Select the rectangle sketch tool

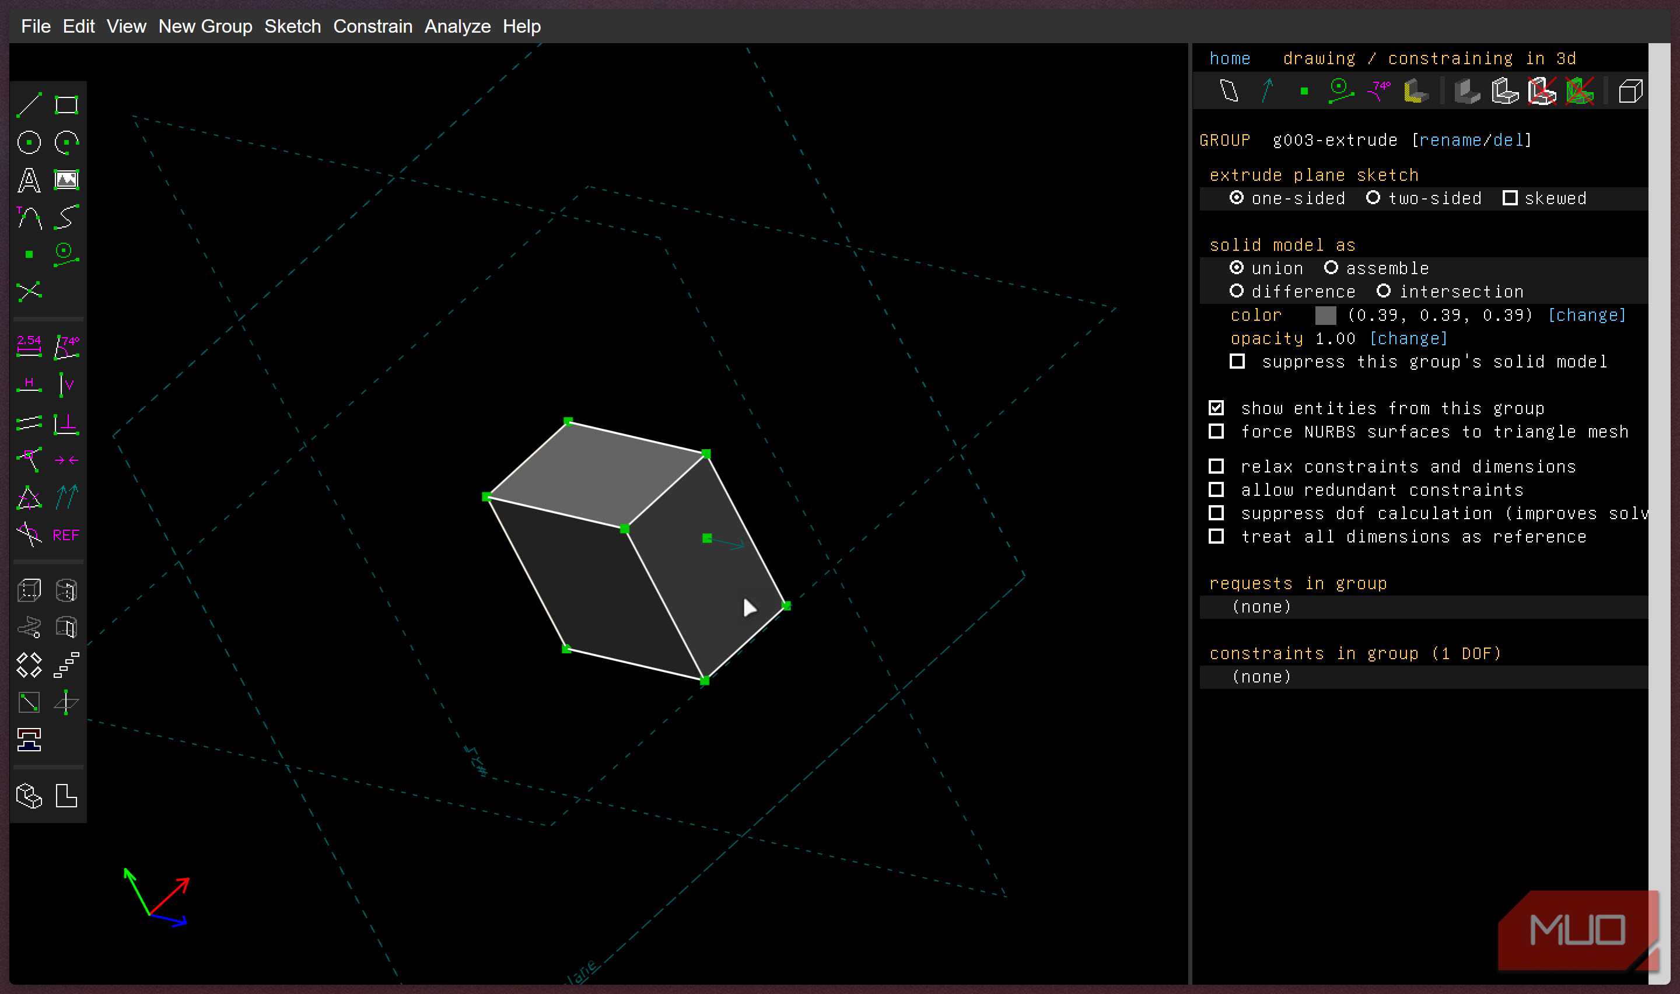(x=66, y=104)
